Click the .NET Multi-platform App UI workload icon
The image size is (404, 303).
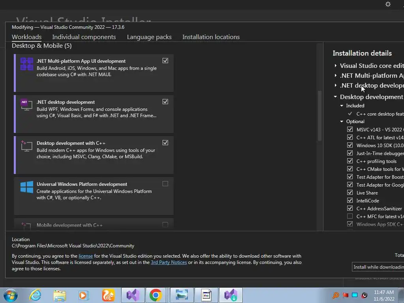tap(27, 64)
